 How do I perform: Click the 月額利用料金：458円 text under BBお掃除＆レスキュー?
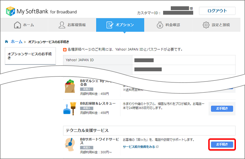click(94, 113)
